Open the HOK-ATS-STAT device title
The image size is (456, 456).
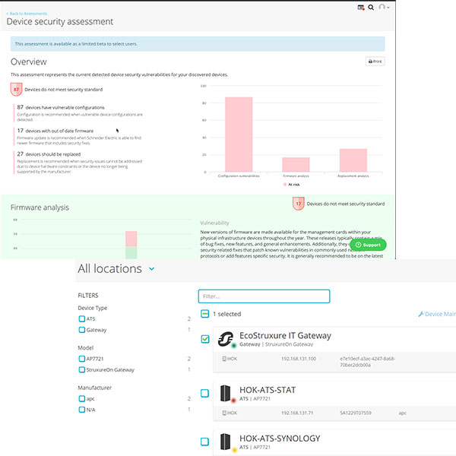coord(268,390)
